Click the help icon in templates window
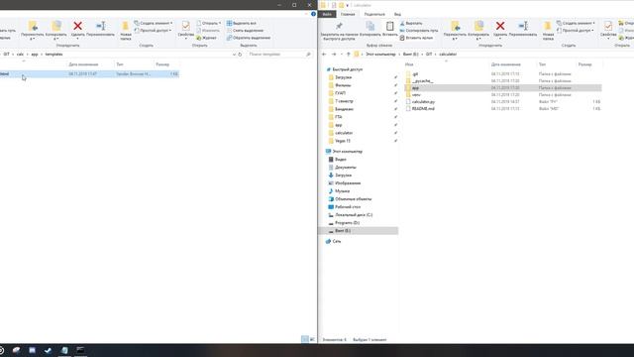The image size is (634, 357). click(x=313, y=14)
